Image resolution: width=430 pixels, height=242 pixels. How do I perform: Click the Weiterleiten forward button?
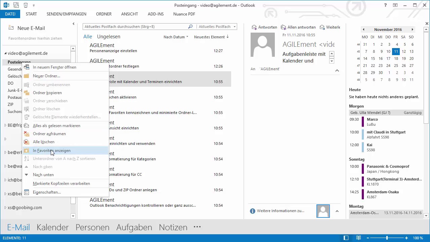[330, 27]
